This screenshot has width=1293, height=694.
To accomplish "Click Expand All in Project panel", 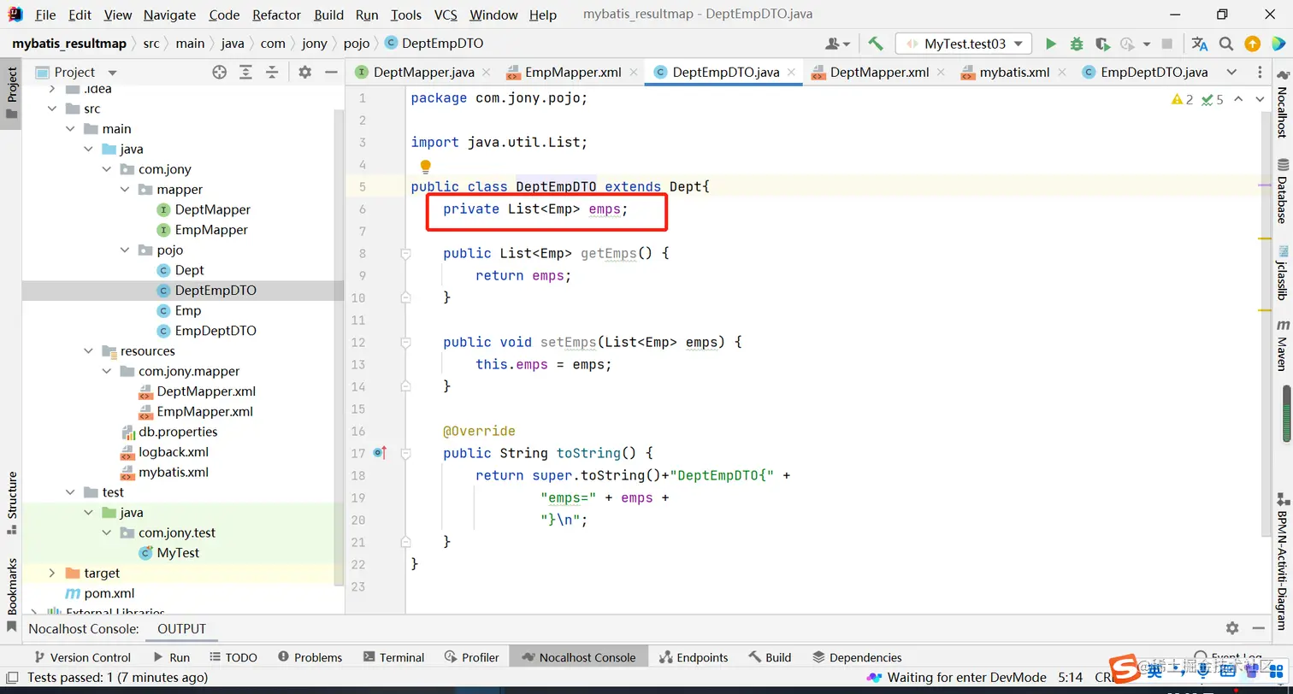I will pos(246,73).
